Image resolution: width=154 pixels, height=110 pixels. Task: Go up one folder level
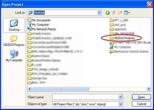tap(114, 13)
